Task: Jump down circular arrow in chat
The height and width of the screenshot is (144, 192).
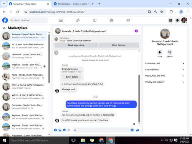Action: pyautogui.click(x=56, y=53)
